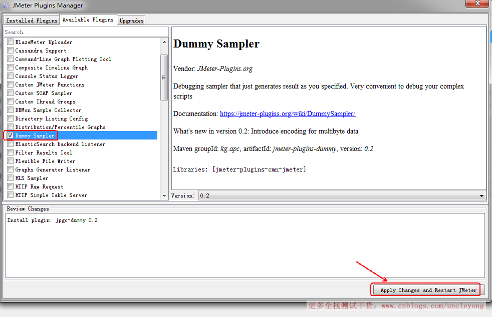Select the Composite Timeline Graph entry

click(52, 67)
